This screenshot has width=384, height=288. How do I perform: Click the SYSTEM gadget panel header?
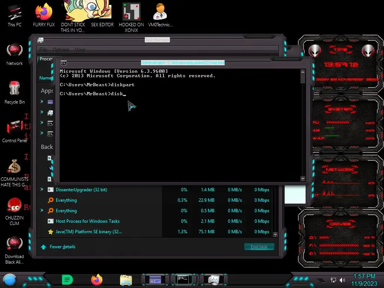(x=340, y=109)
